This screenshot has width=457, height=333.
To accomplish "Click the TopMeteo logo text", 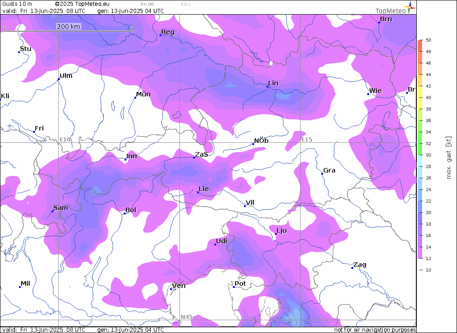I will [x=390, y=11].
